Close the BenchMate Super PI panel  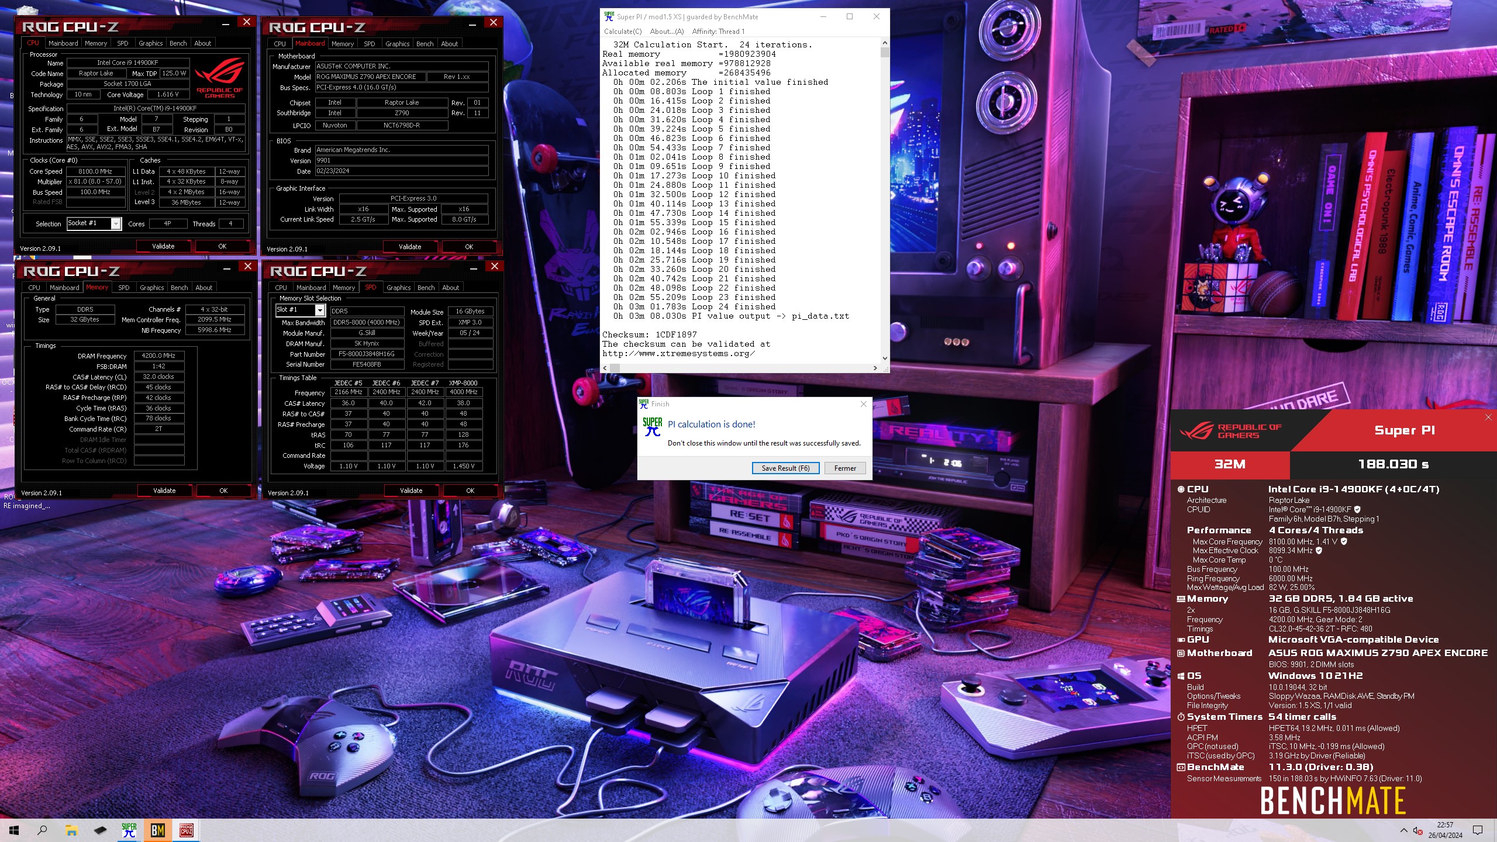1488,417
